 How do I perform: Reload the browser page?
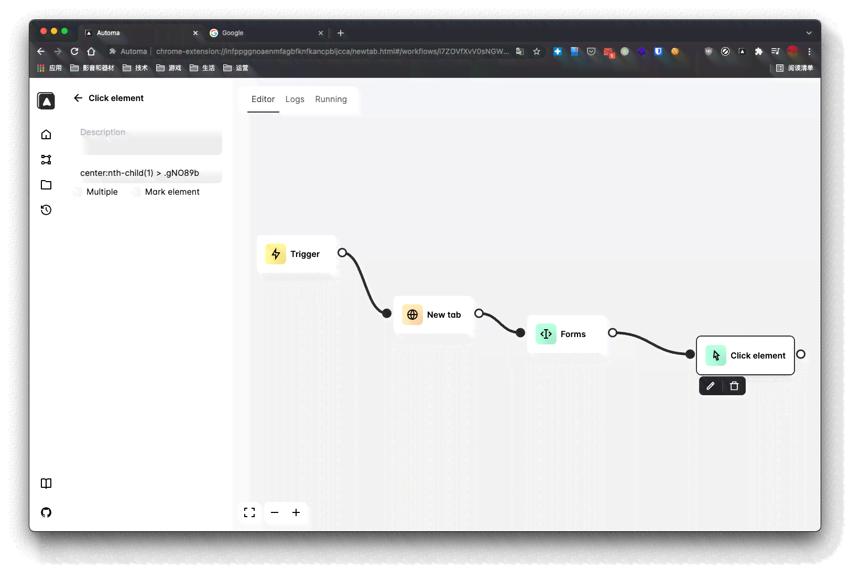click(x=74, y=51)
